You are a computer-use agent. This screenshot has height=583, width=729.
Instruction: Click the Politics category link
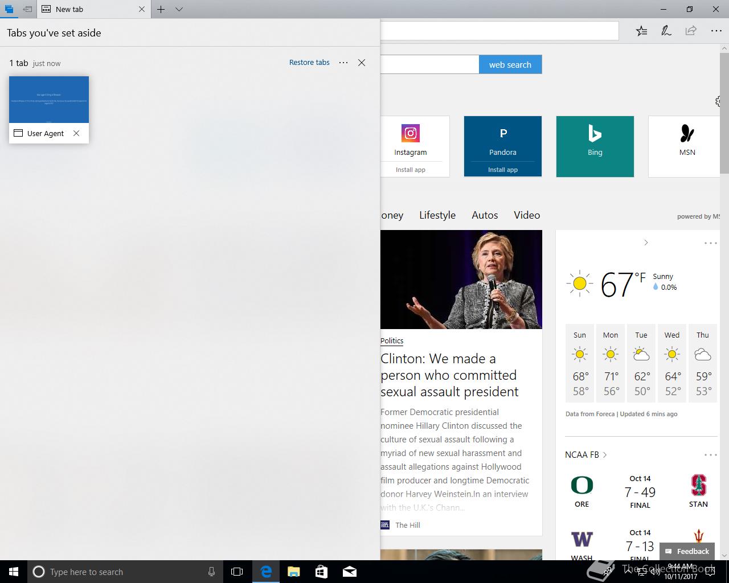392,340
